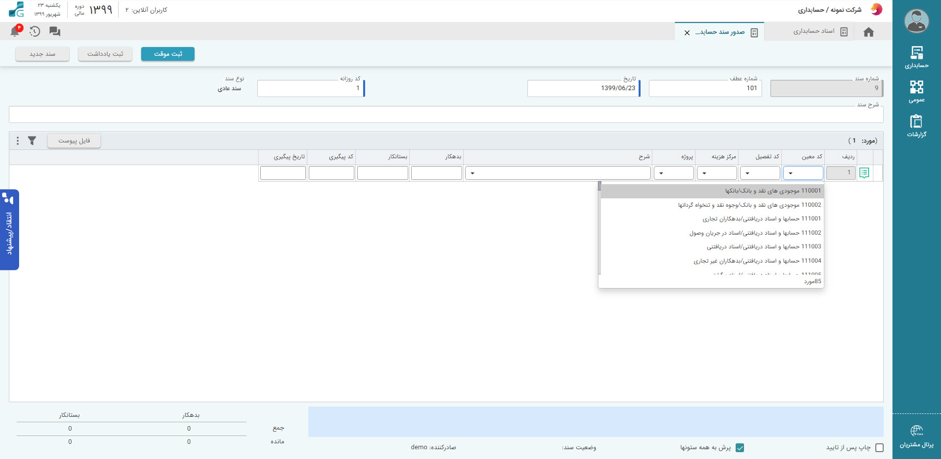Select account 111002 اسناد در جریان وصول

(x=712, y=233)
